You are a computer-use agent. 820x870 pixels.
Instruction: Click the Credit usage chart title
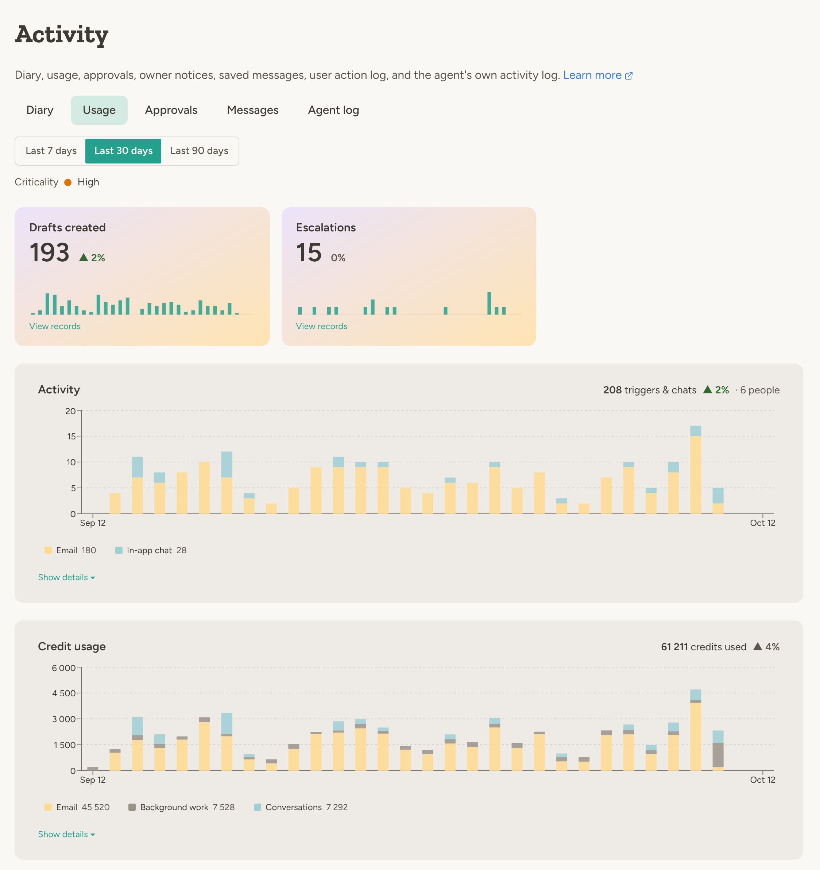(x=72, y=646)
